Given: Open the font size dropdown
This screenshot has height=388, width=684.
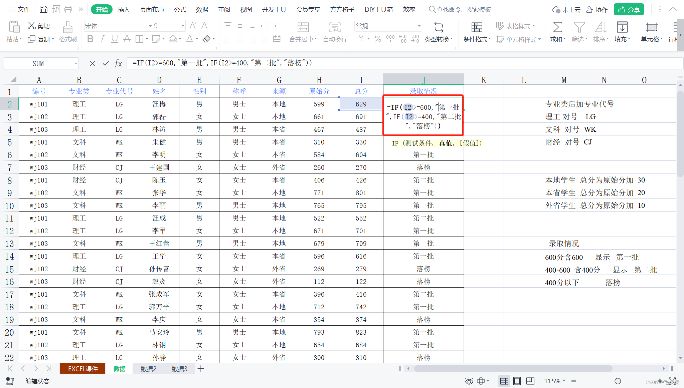Looking at the screenshot, I should click(183, 26).
